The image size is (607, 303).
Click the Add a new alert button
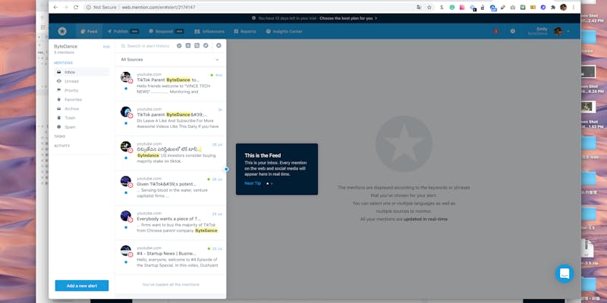82,286
